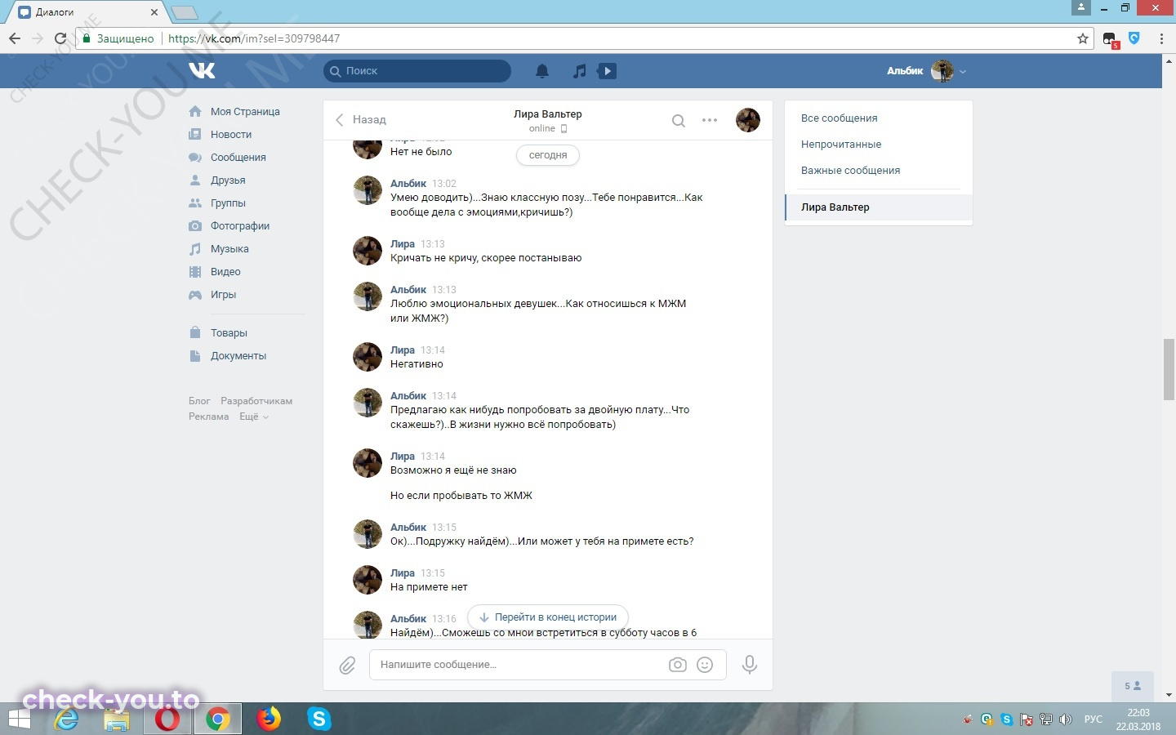The image size is (1176, 735).
Task: Attach a photo with the camera icon
Action: 678,665
